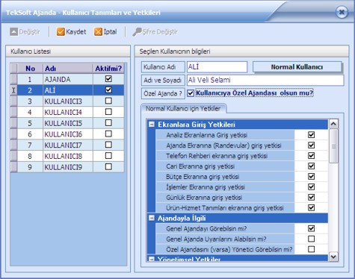Uncheck Kullanıcıya Özel Ajandası olsun mu
Image resolution: width=355 pixels, height=279 pixels.
(191, 93)
